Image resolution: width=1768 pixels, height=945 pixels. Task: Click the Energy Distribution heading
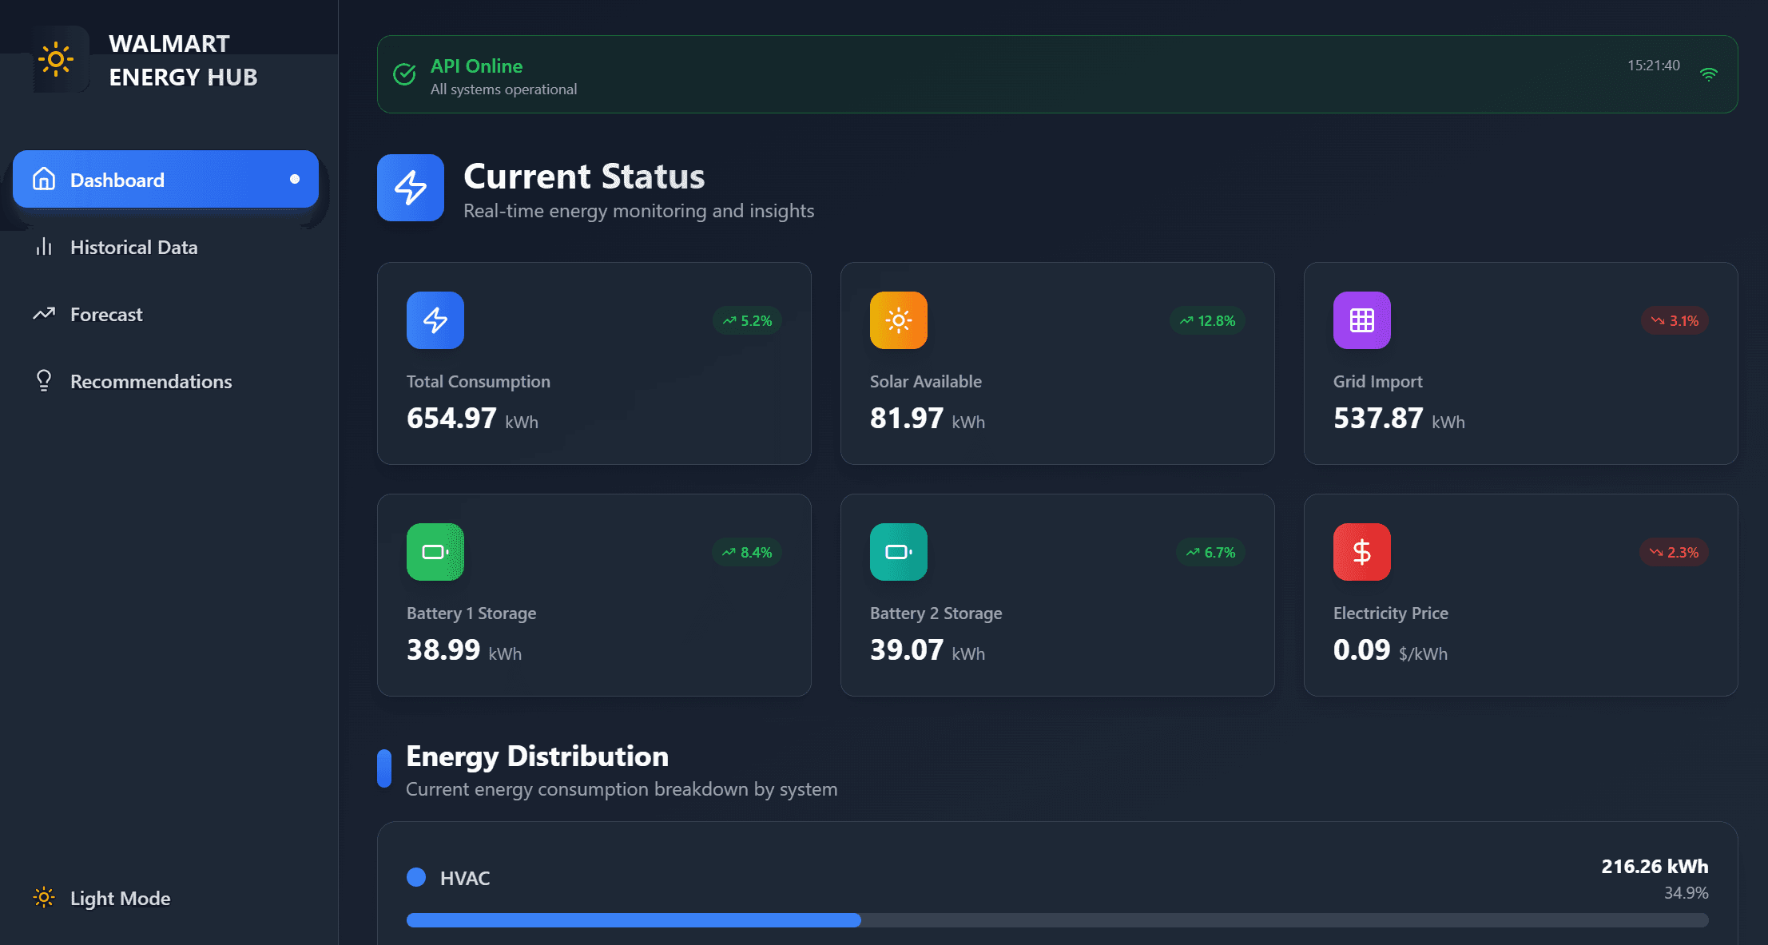(538, 756)
